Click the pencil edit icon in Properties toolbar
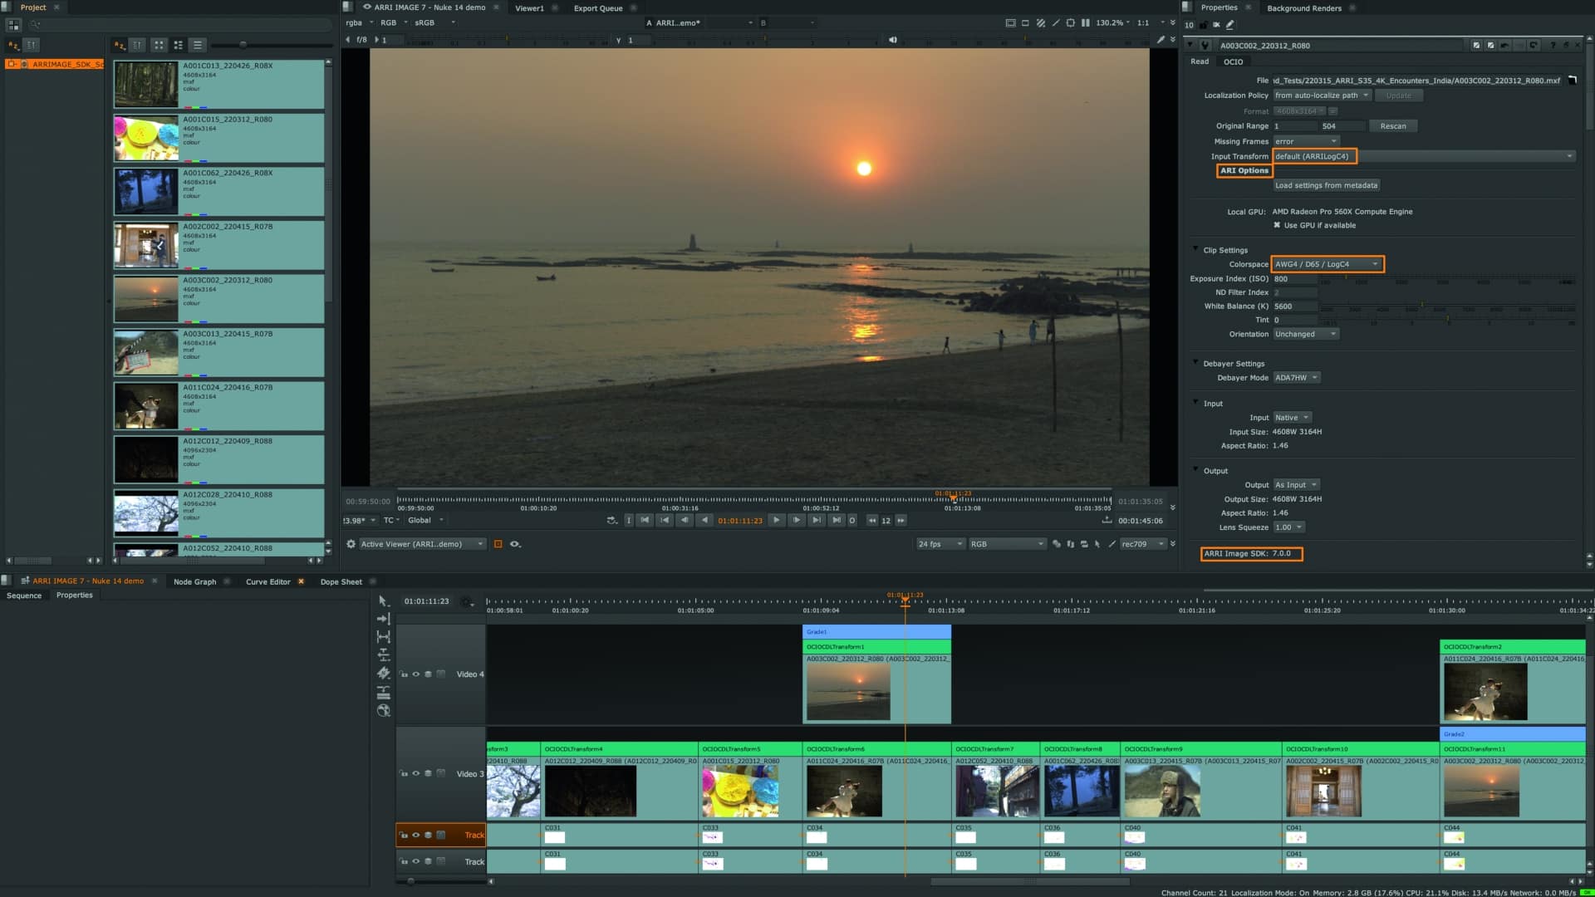This screenshot has height=897, width=1595. 1229,25
